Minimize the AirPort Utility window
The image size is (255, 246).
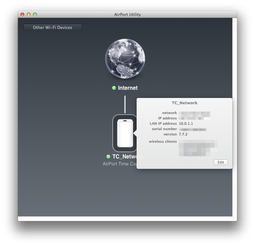pos(29,14)
